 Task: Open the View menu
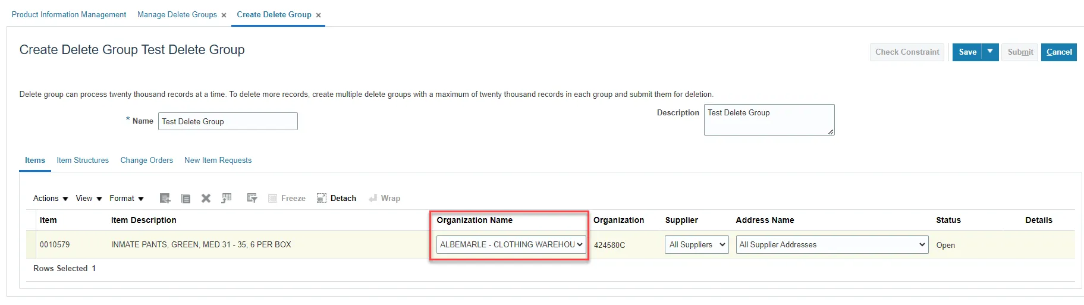89,198
